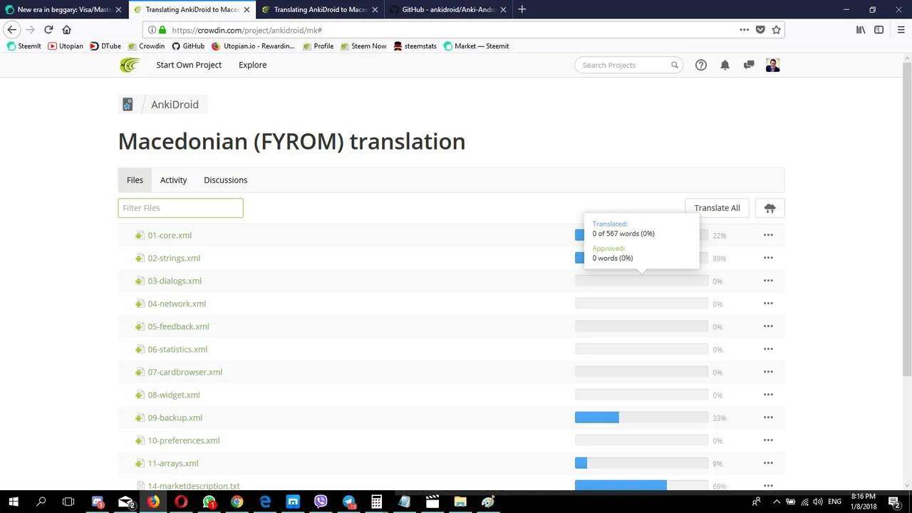This screenshot has height=513, width=912.
Task: Open the 02-strings.xml file
Action: click(174, 258)
